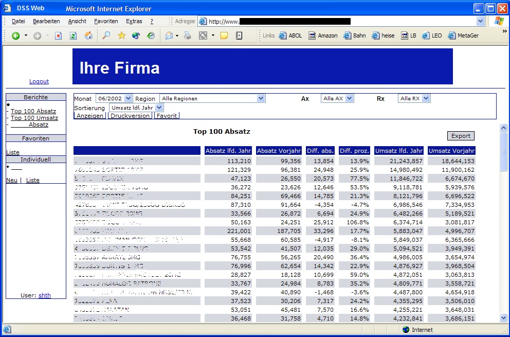Viewport: 510px width, 337px height.
Task: Open the Extras menu
Action: coord(134,21)
